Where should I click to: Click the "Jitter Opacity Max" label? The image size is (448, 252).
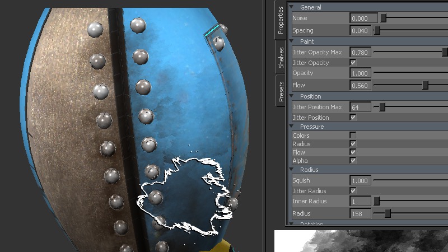tap(317, 52)
